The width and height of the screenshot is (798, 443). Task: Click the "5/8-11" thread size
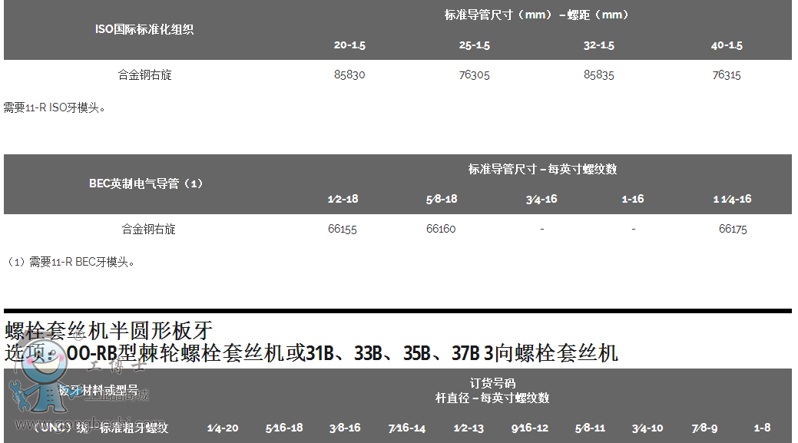coord(591,428)
